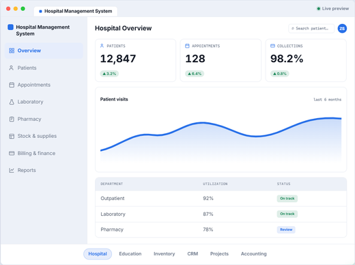Open the Projects tab

pyautogui.click(x=219, y=253)
